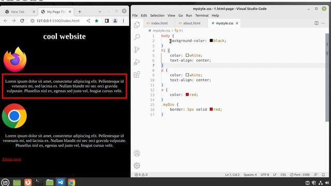Open the Accounts icon in activity bar
This screenshot has height=186, width=331.
(x=137, y=153)
